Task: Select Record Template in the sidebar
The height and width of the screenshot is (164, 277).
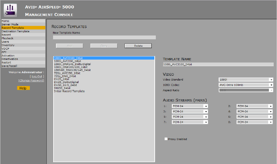Action: pyautogui.click(x=23, y=28)
